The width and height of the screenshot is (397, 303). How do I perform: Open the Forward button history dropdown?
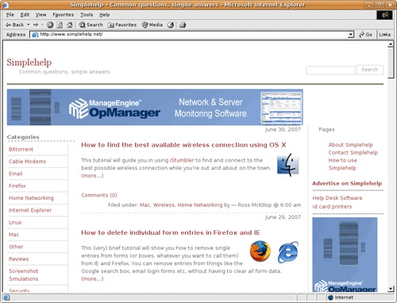(x=42, y=25)
